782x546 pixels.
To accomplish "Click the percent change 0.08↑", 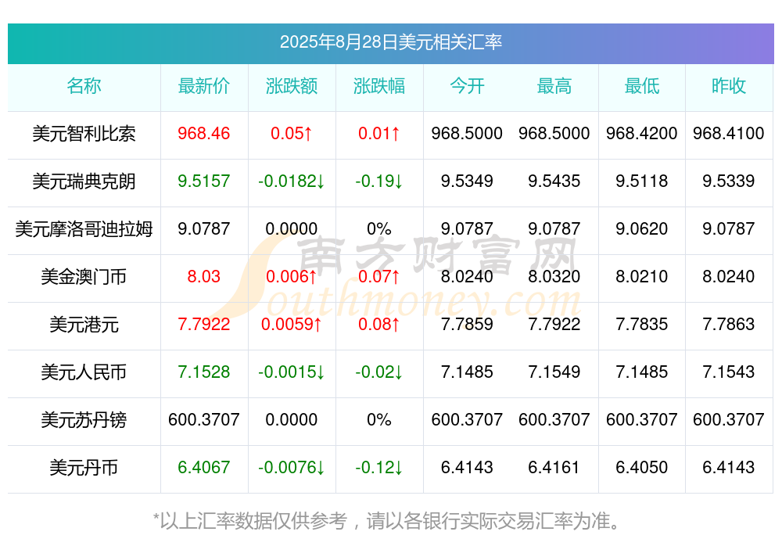I will [x=379, y=325].
